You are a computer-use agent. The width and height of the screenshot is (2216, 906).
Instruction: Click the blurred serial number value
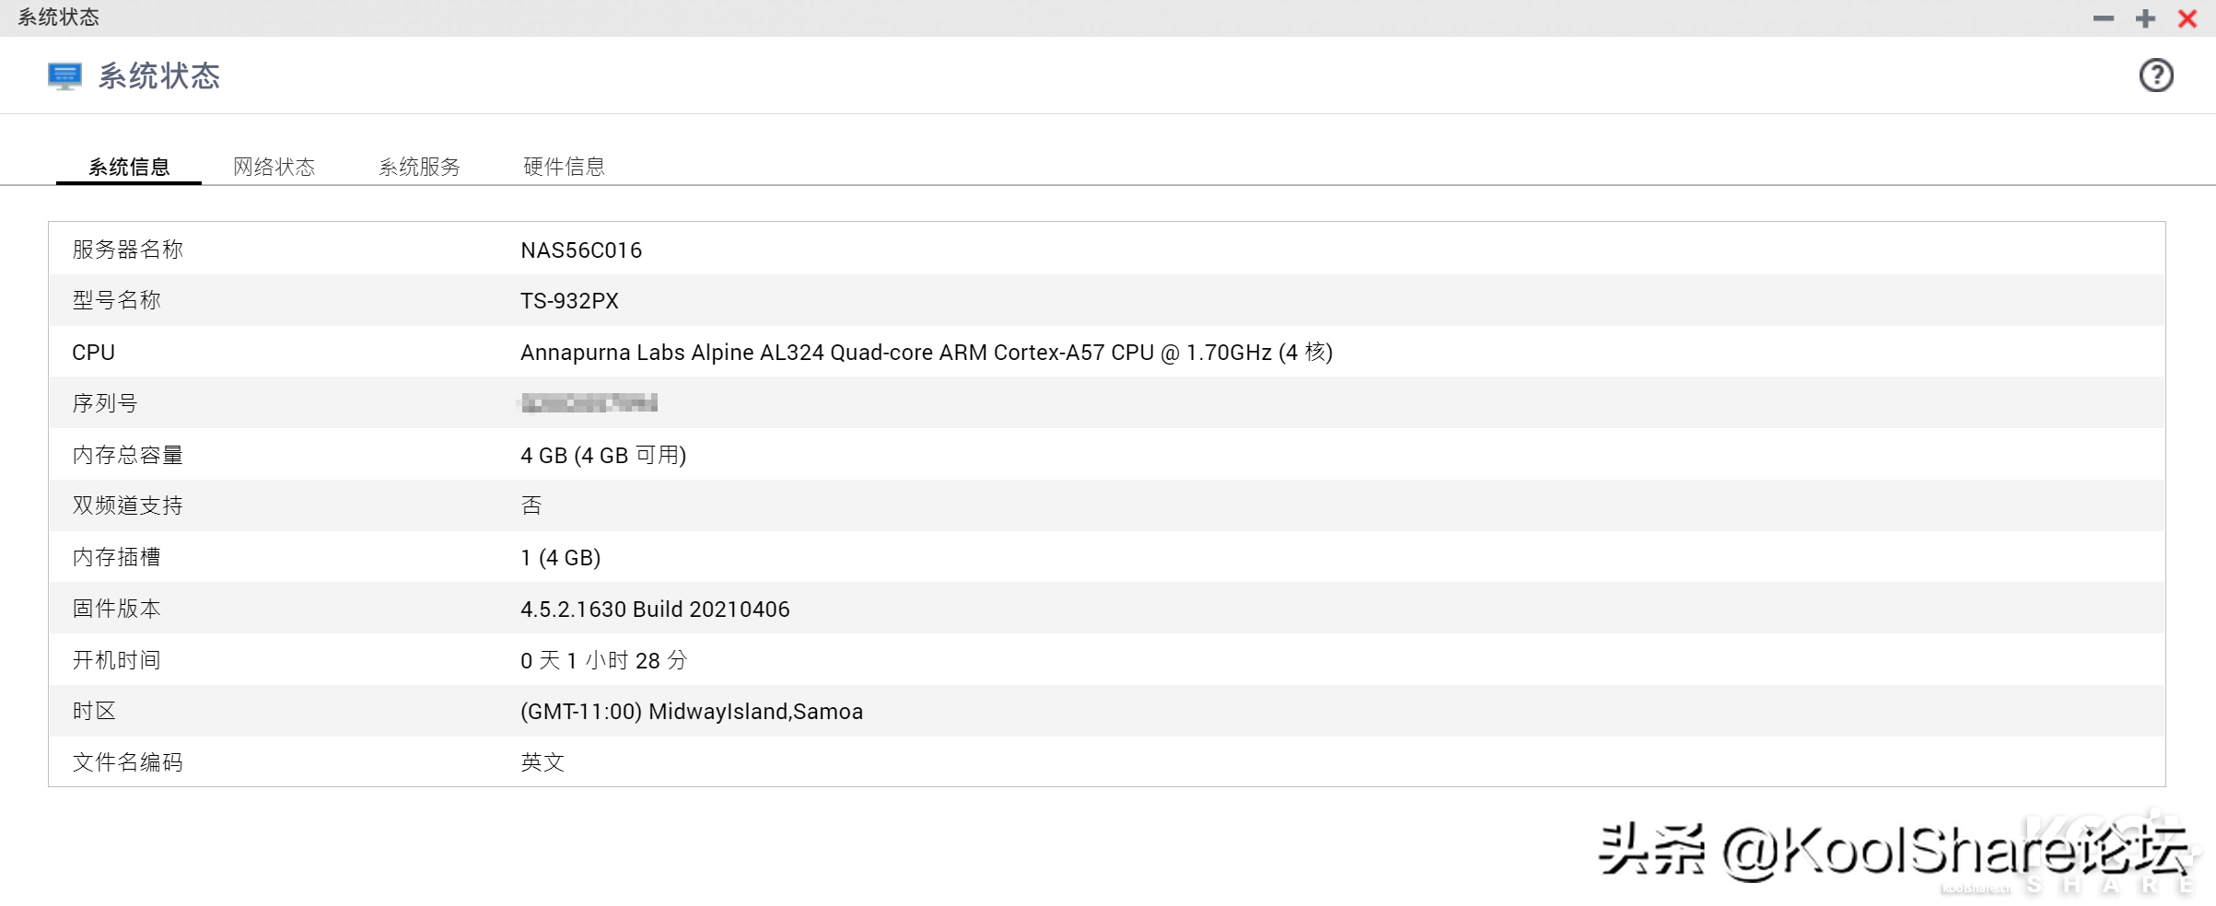tap(589, 403)
